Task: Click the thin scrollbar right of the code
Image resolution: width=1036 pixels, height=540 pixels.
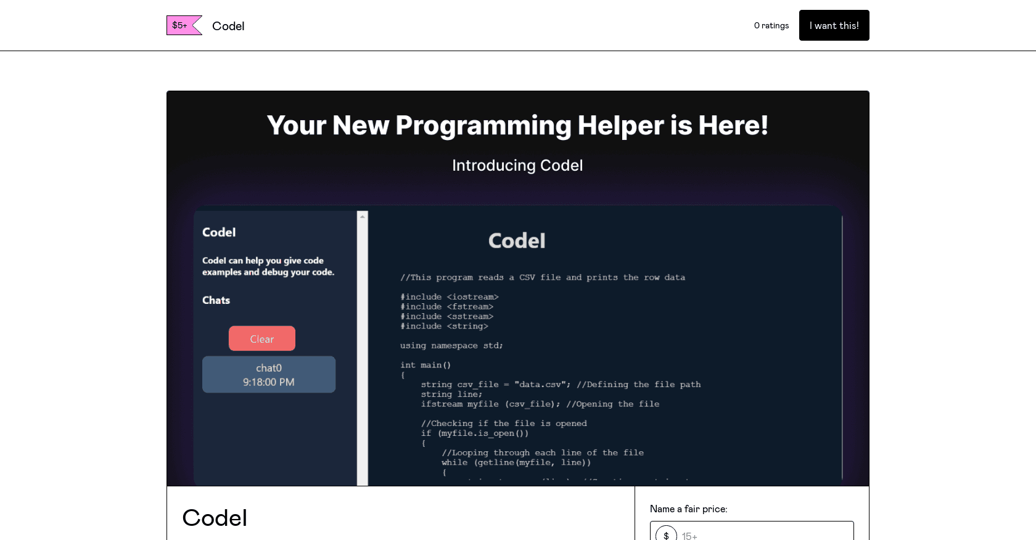Action: pyautogui.click(x=842, y=345)
